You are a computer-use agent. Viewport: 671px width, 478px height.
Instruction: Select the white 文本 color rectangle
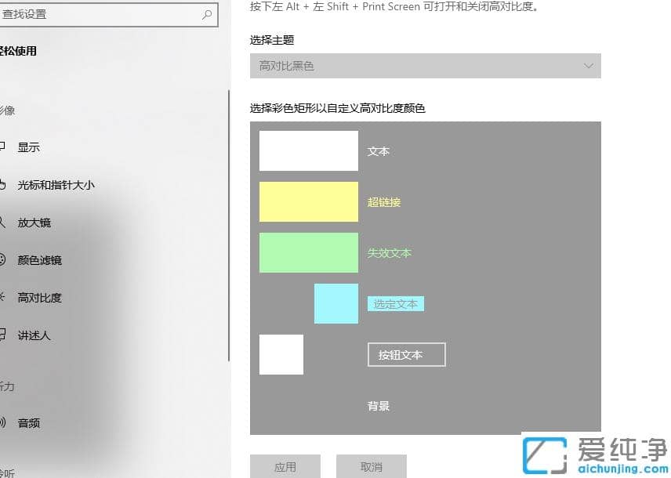(x=308, y=150)
